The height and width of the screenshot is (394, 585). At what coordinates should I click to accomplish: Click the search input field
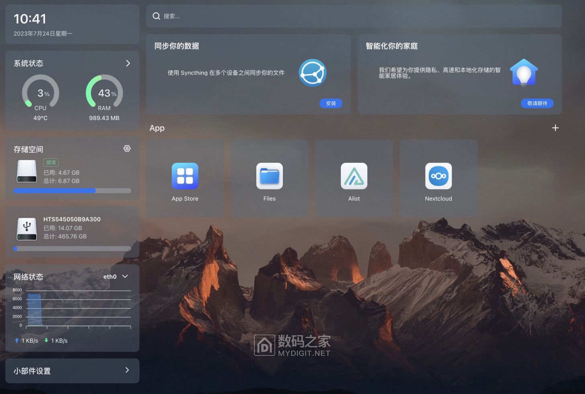click(354, 16)
